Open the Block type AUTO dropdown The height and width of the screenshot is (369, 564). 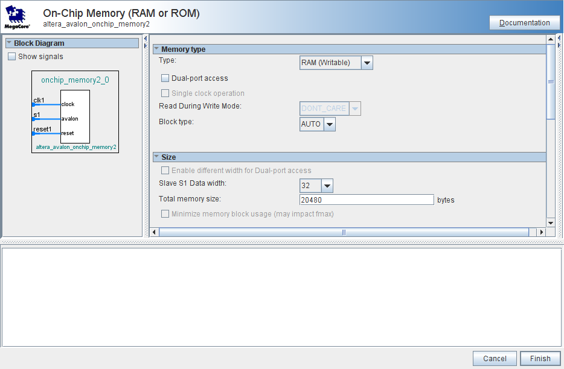(329, 124)
